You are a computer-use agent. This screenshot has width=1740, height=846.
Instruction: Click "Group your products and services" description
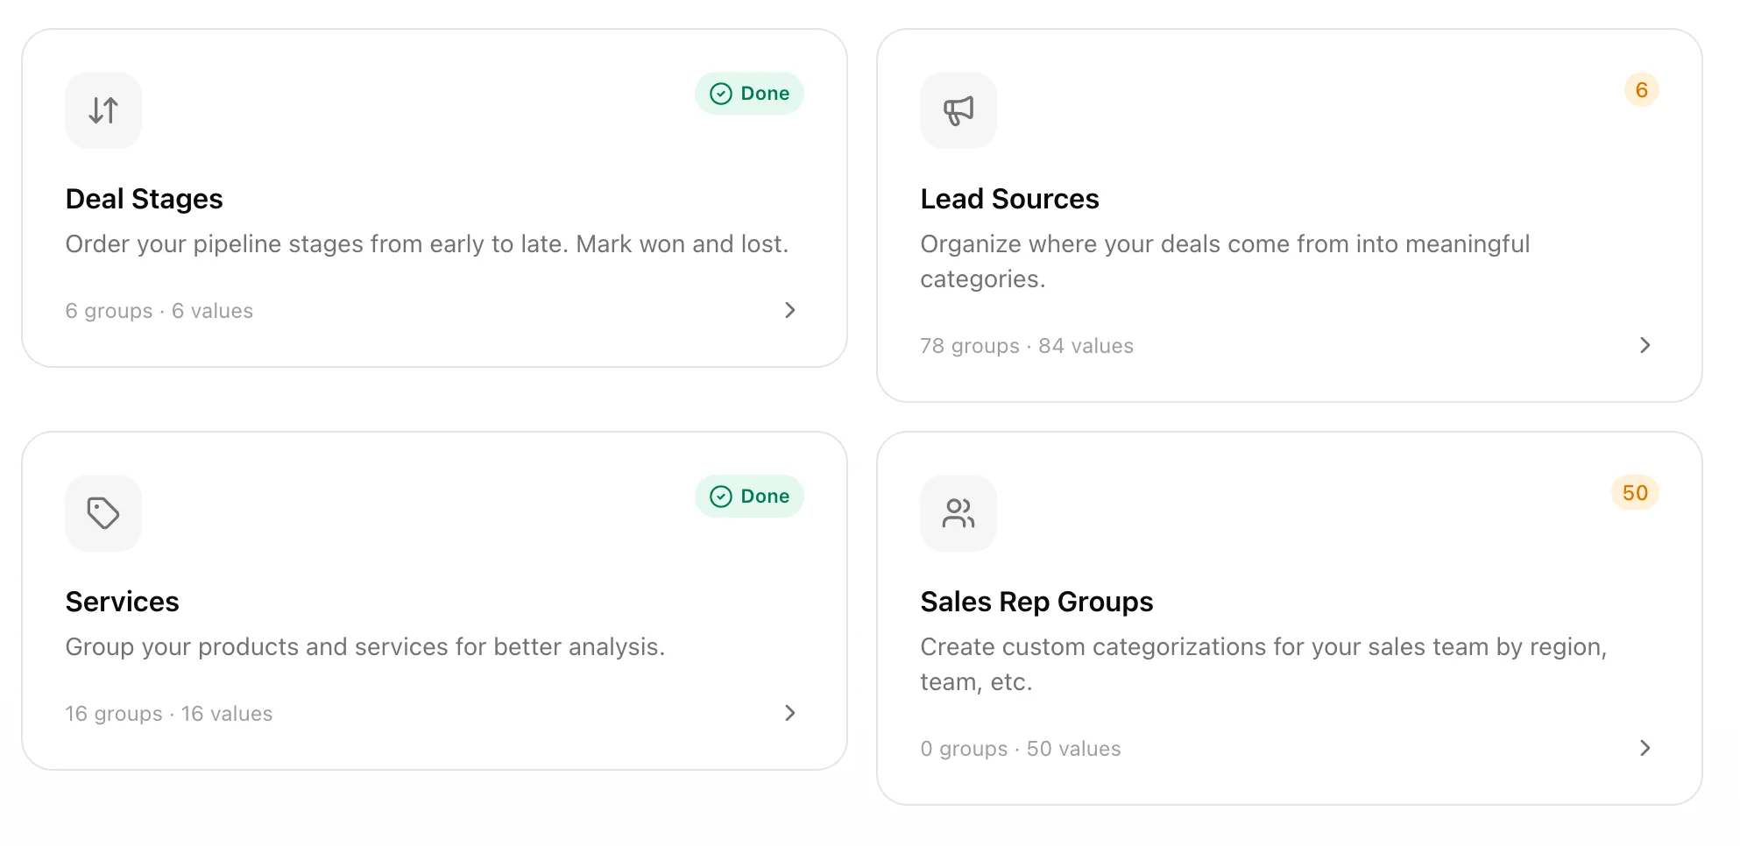365,646
